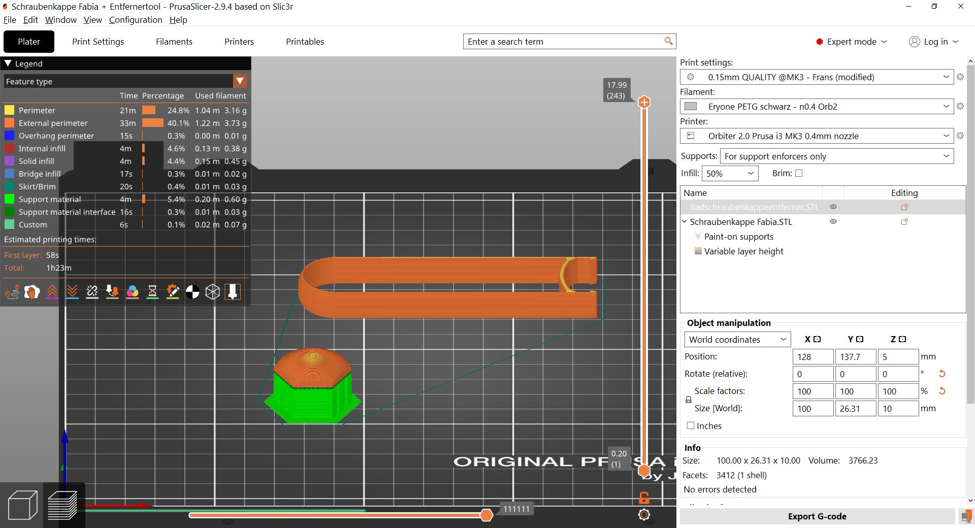The height and width of the screenshot is (528, 975).
Task: Open print settings preset gear icon
Action: (960, 77)
